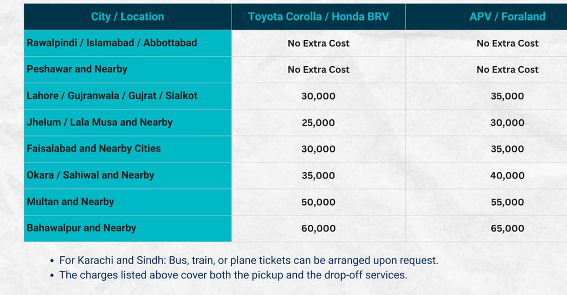Select the 40,000 APV price for Okara
Screen dimensions: 567x295
tap(507, 176)
